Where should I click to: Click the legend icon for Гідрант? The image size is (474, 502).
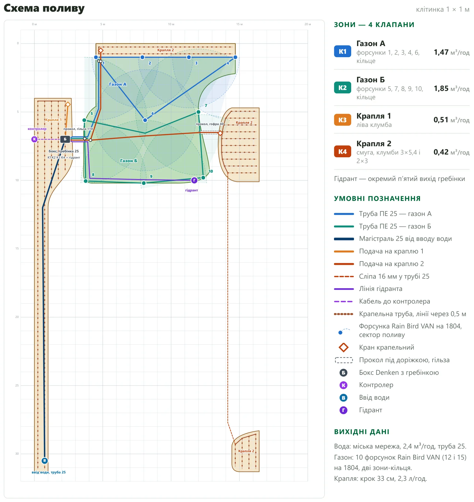344,410
